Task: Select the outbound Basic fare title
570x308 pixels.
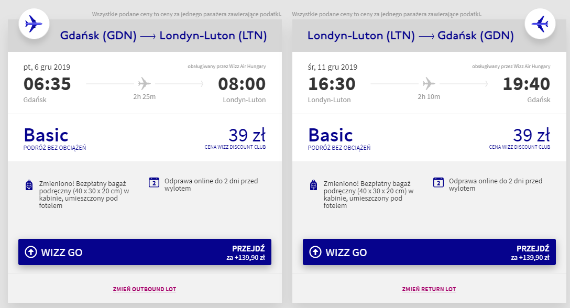Action: pyautogui.click(x=46, y=135)
